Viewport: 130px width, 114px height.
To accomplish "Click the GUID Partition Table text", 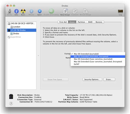I will pos(89,102).
